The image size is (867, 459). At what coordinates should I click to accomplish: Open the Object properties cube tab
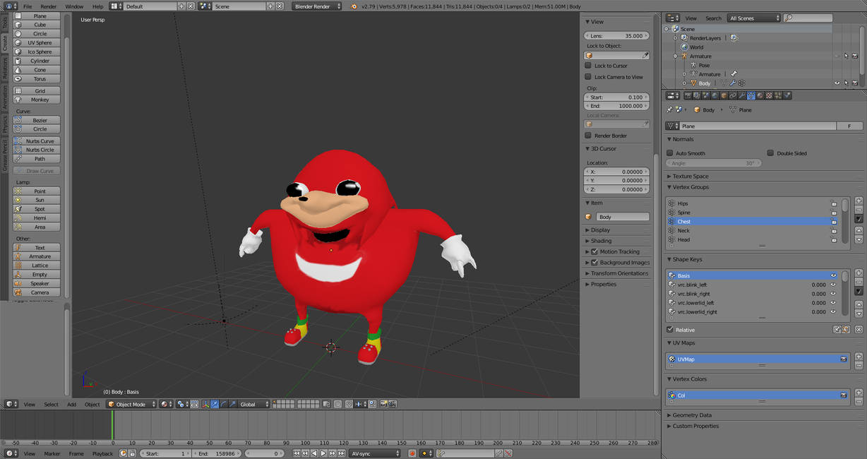724,95
